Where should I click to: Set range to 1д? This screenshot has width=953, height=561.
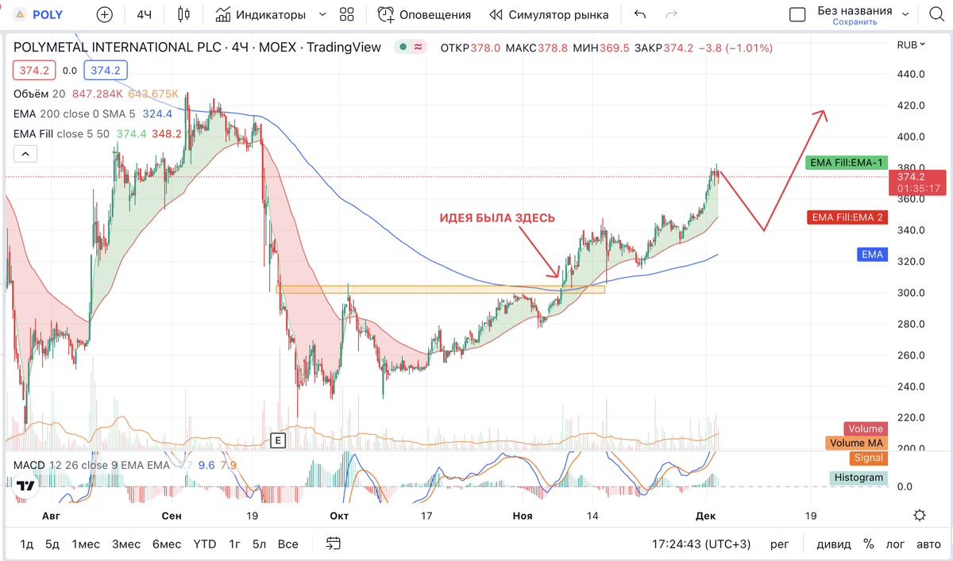[27, 544]
